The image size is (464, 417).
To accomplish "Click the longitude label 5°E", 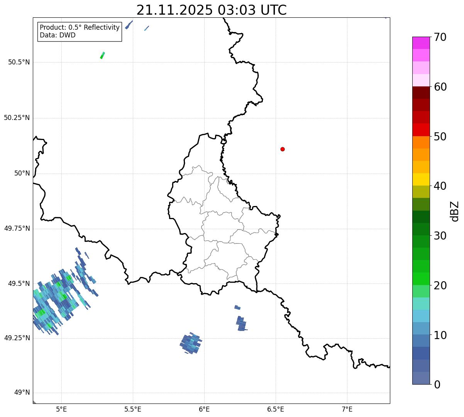I will pos(61,409).
